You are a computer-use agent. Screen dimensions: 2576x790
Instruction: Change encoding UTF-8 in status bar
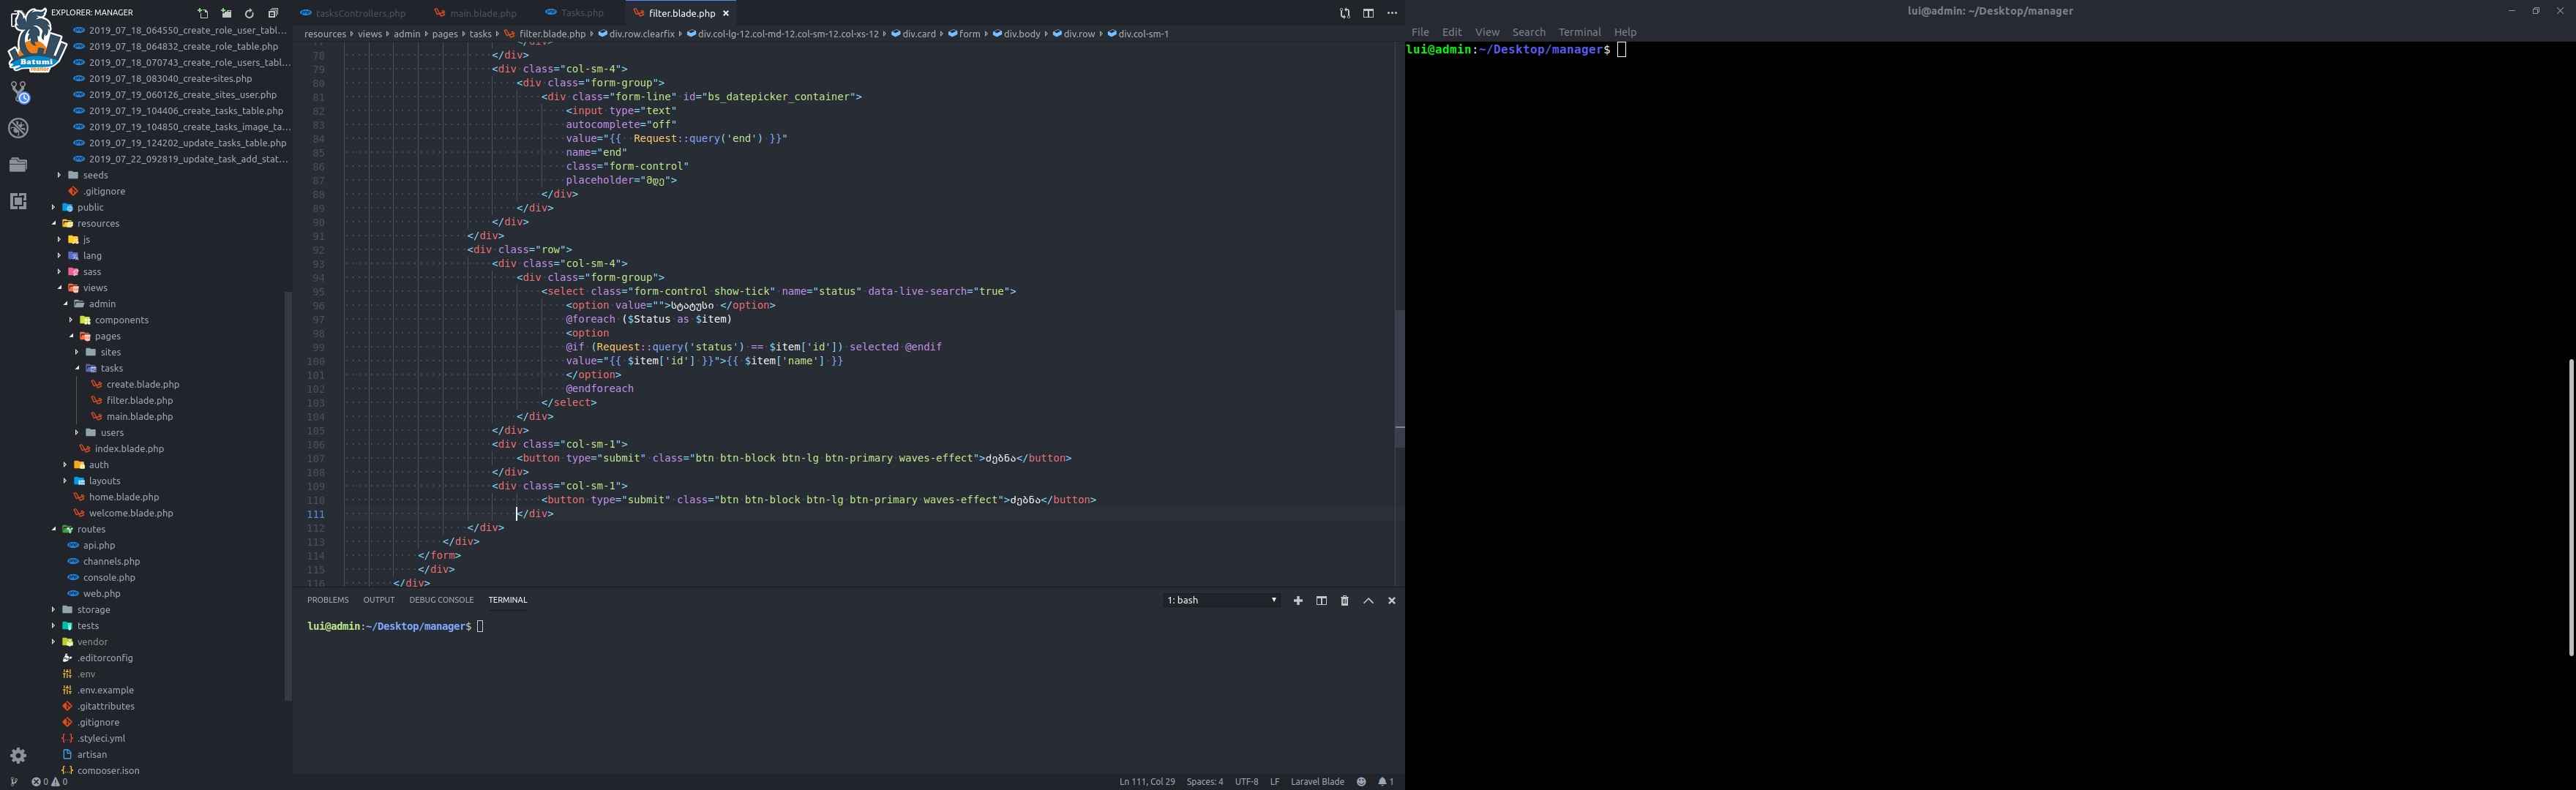click(x=1246, y=782)
